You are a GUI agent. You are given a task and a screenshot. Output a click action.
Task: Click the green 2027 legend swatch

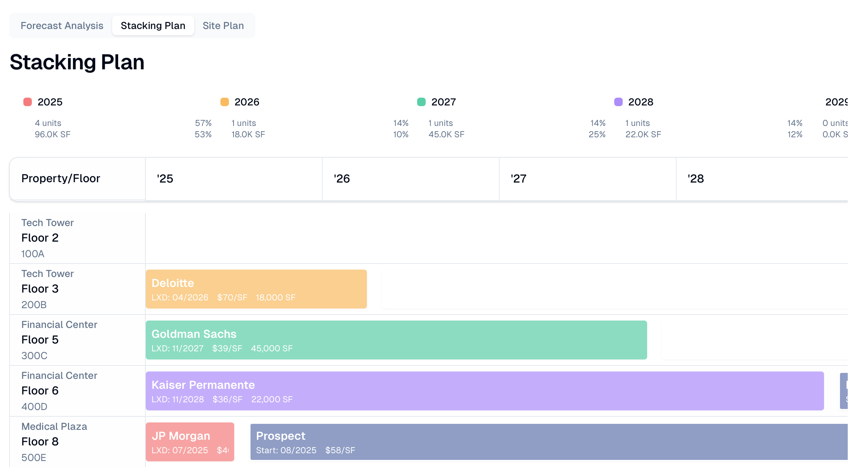click(x=421, y=102)
